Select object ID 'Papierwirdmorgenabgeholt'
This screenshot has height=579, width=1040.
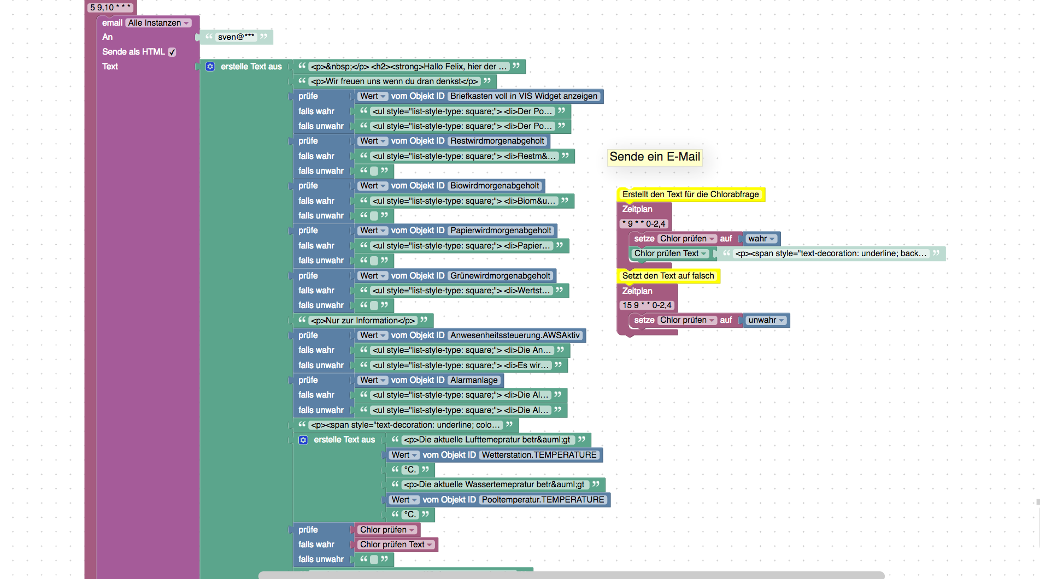tap(501, 231)
